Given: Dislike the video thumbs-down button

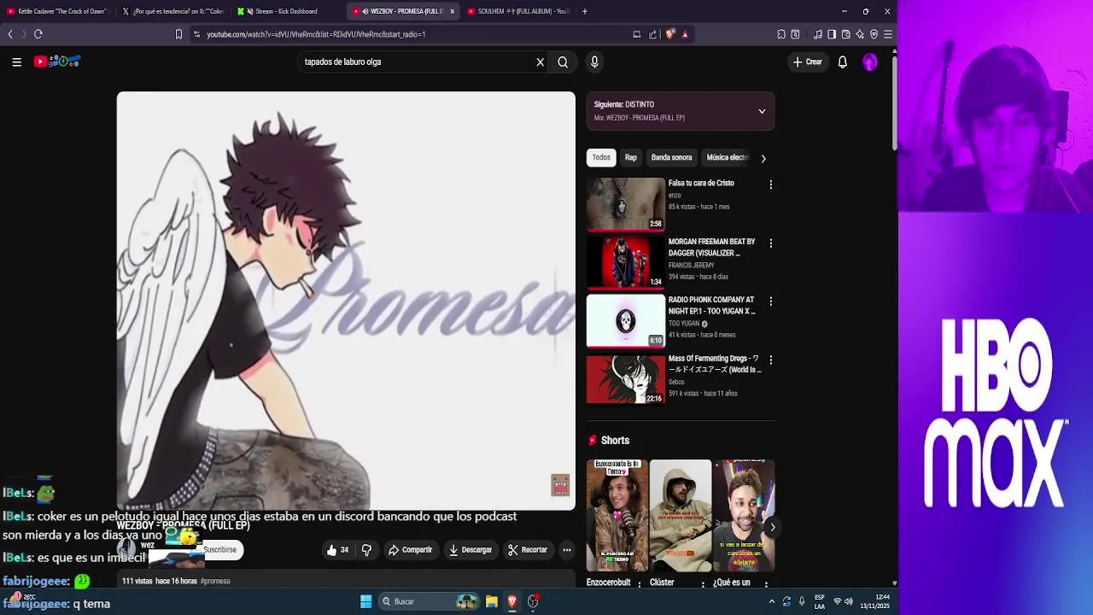Looking at the screenshot, I should 366,550.
